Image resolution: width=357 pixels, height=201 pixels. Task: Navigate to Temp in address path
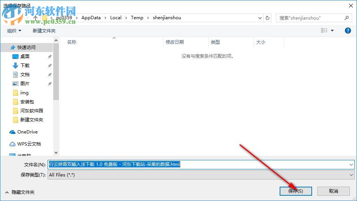click(x=137, y=18)
